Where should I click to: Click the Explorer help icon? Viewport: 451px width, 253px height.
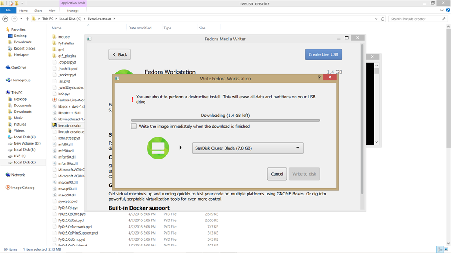448,11
